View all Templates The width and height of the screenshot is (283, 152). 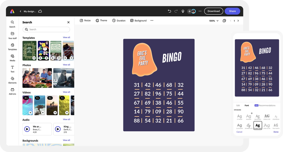[66, 37]
